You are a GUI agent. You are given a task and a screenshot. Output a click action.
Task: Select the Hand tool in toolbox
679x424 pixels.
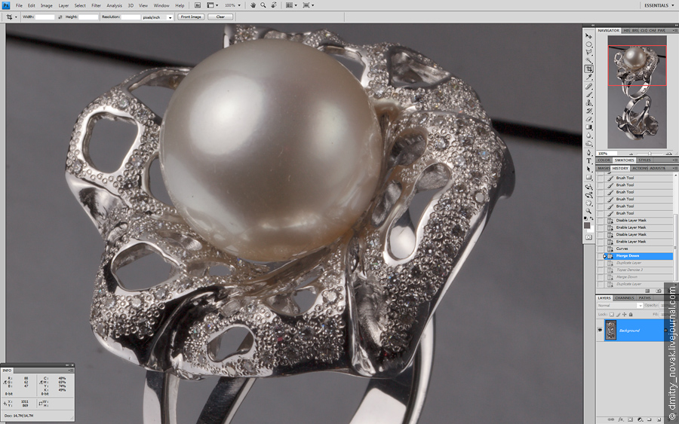click(x=588, y=203)
